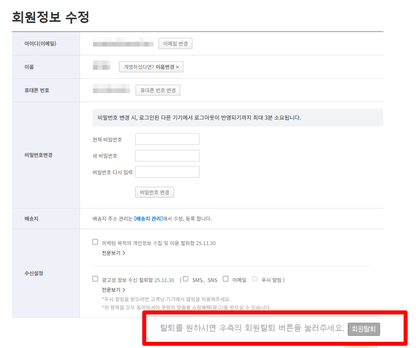
Task: Click the 휴대폰 번호 변경 button
Action: [x=158, y=90]
